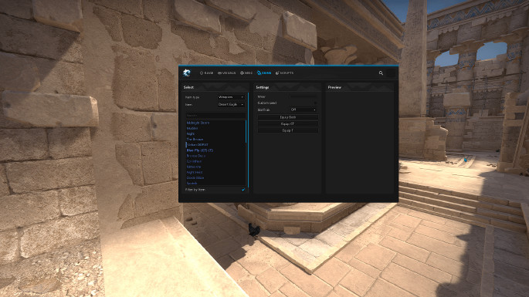Open the StatTrak dropdown set to Off
This screenshot has height=297, width=529.
tap(303, 110)
